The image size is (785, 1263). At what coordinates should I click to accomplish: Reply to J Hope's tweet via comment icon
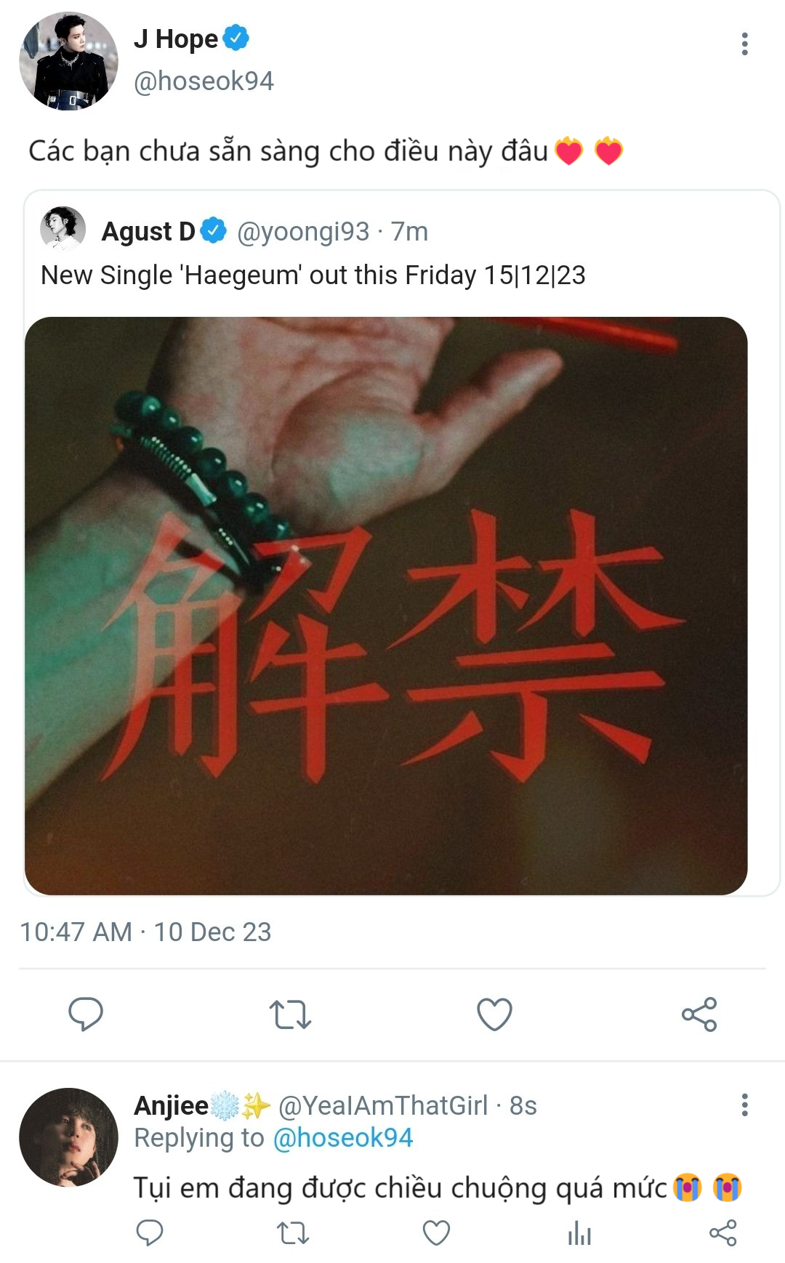[x=86, y=1014]
